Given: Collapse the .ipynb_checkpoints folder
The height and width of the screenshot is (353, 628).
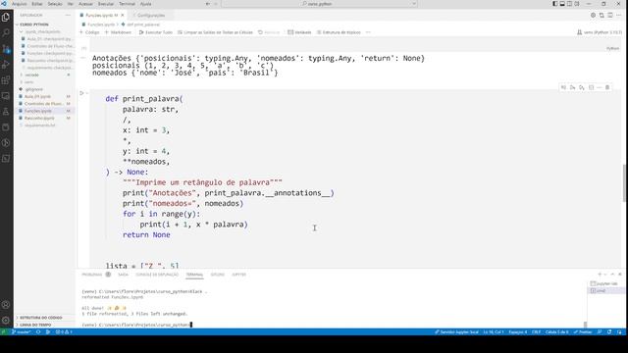Looking at the screenshot, I should point(42,31).
